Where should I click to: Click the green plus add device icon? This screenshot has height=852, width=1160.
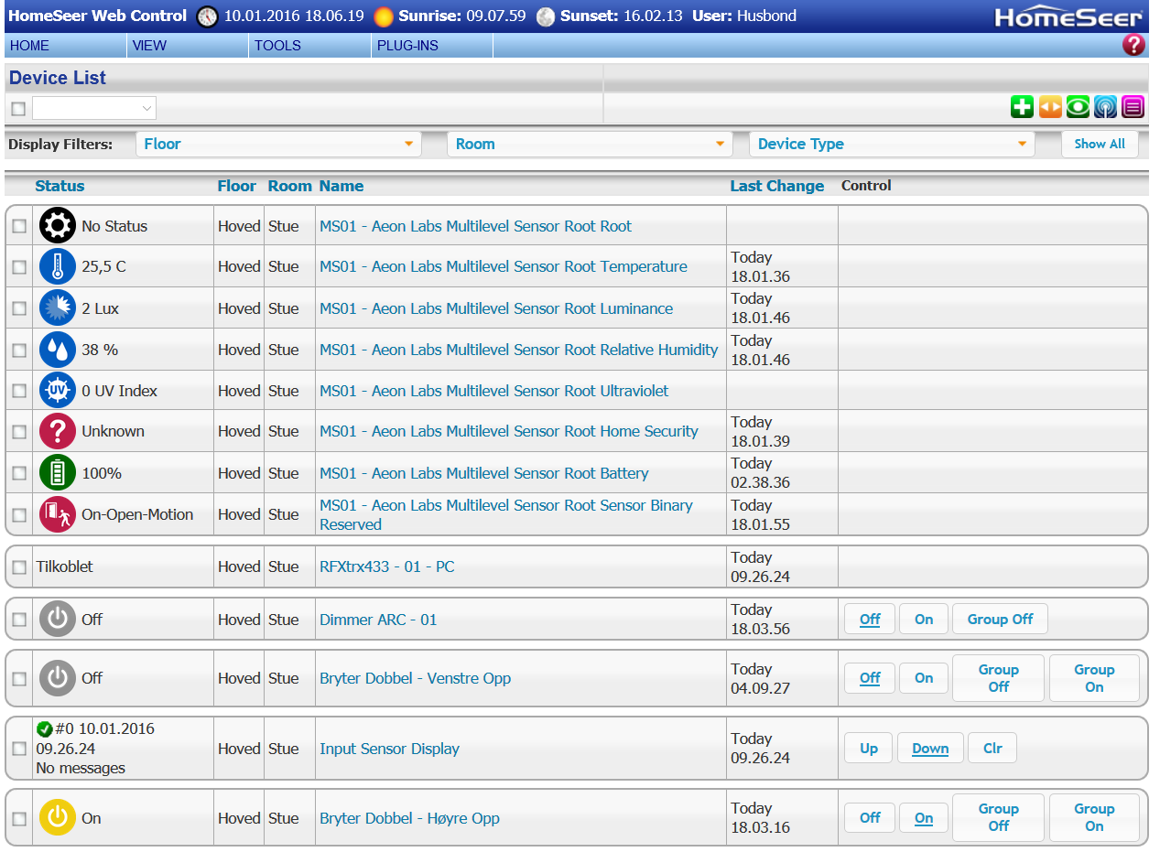[1022, 108]
